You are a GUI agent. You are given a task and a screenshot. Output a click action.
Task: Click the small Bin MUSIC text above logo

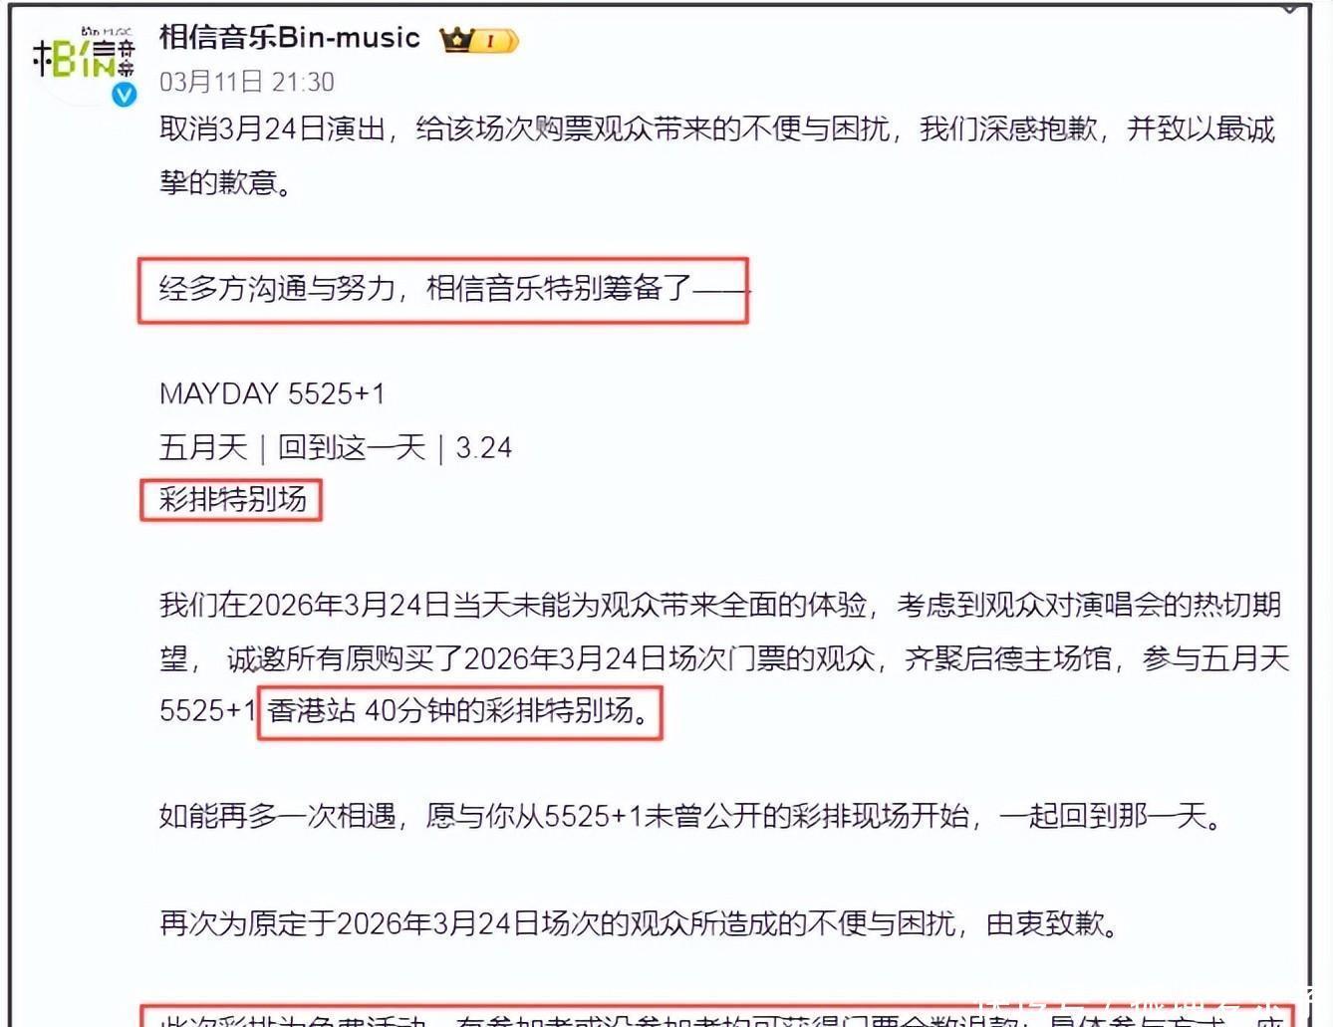tap(107, 33)
